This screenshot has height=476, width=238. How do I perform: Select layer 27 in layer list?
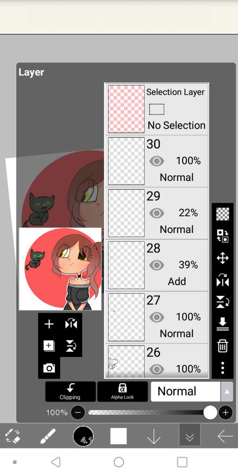157,317
